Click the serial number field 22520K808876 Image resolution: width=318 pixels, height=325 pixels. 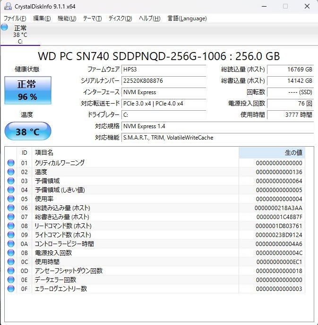[163, 80]
